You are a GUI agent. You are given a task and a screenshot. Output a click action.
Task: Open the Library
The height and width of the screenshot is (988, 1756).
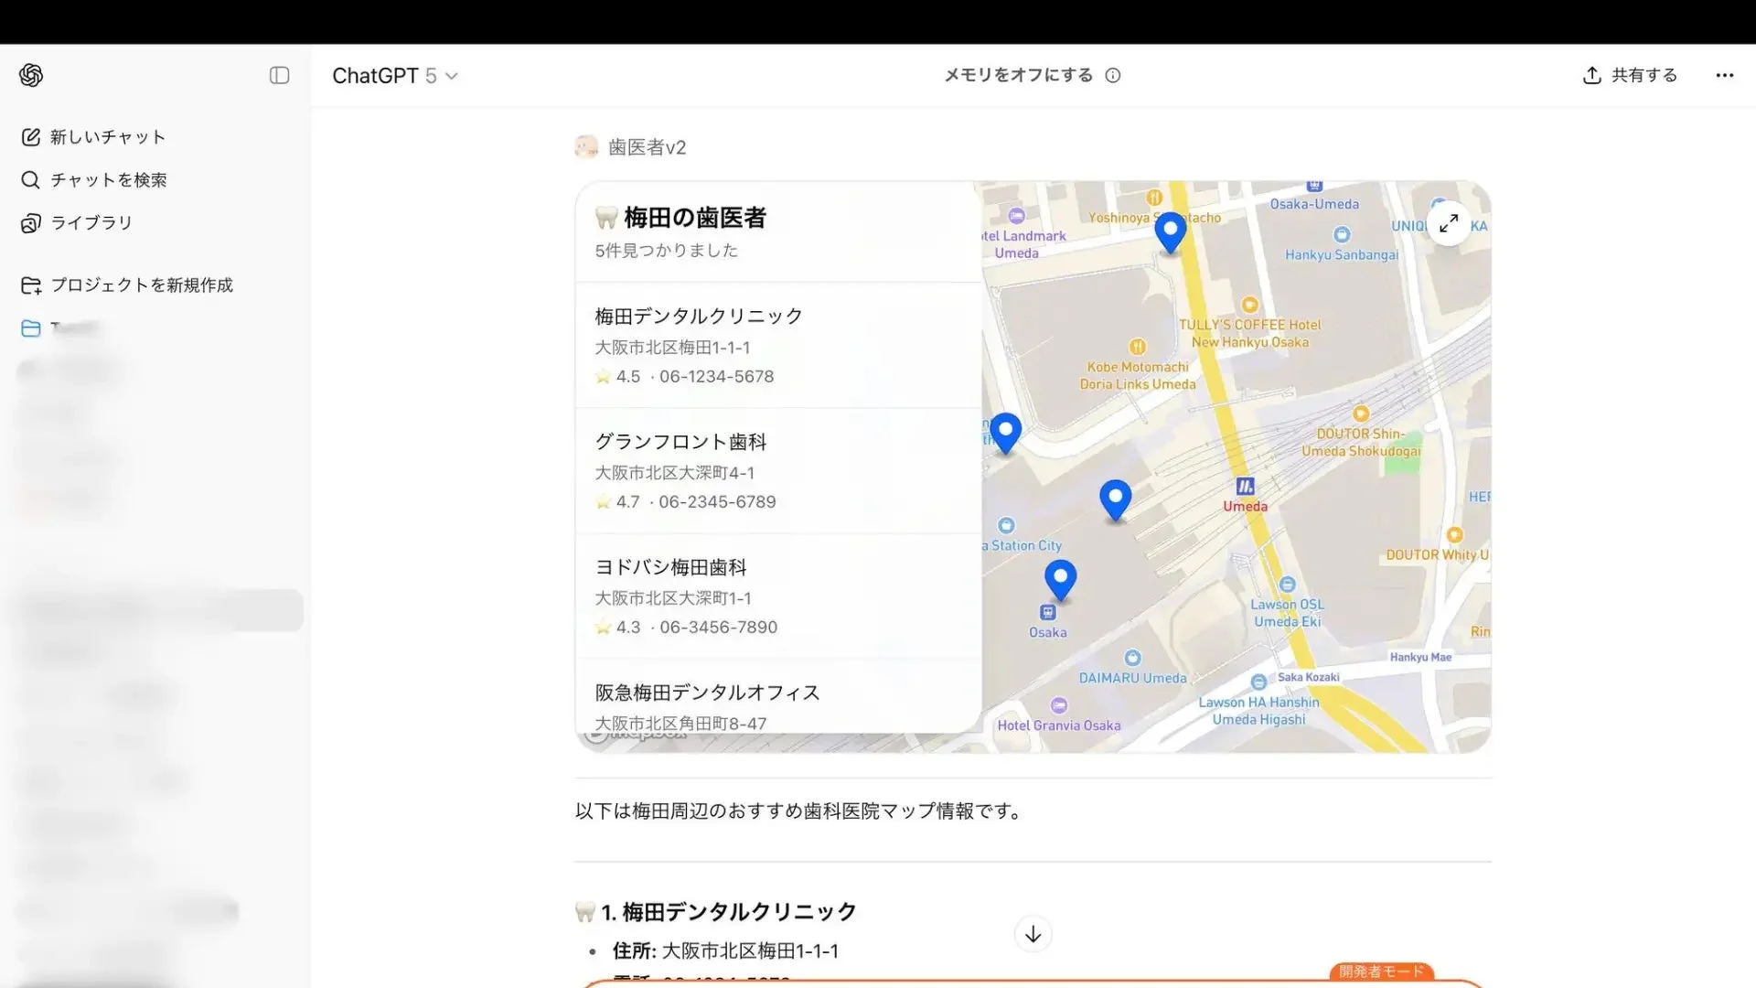point(91,222)
